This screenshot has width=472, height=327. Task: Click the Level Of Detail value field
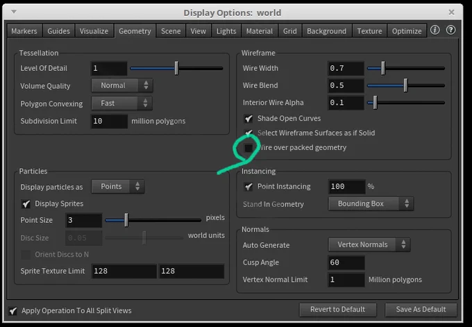[109, 68]
